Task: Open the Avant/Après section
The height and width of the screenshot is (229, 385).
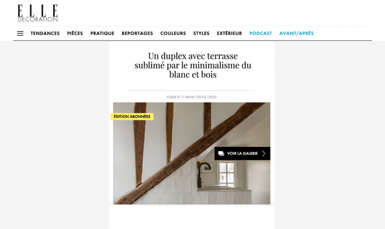Action: point(297,33)
